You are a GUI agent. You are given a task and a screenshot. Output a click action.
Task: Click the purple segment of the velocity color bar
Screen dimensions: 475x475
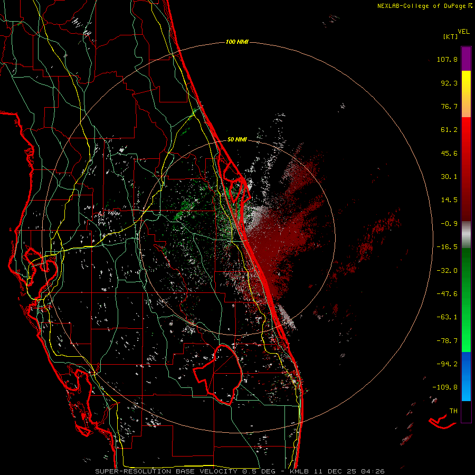click(x=466, y=59)
